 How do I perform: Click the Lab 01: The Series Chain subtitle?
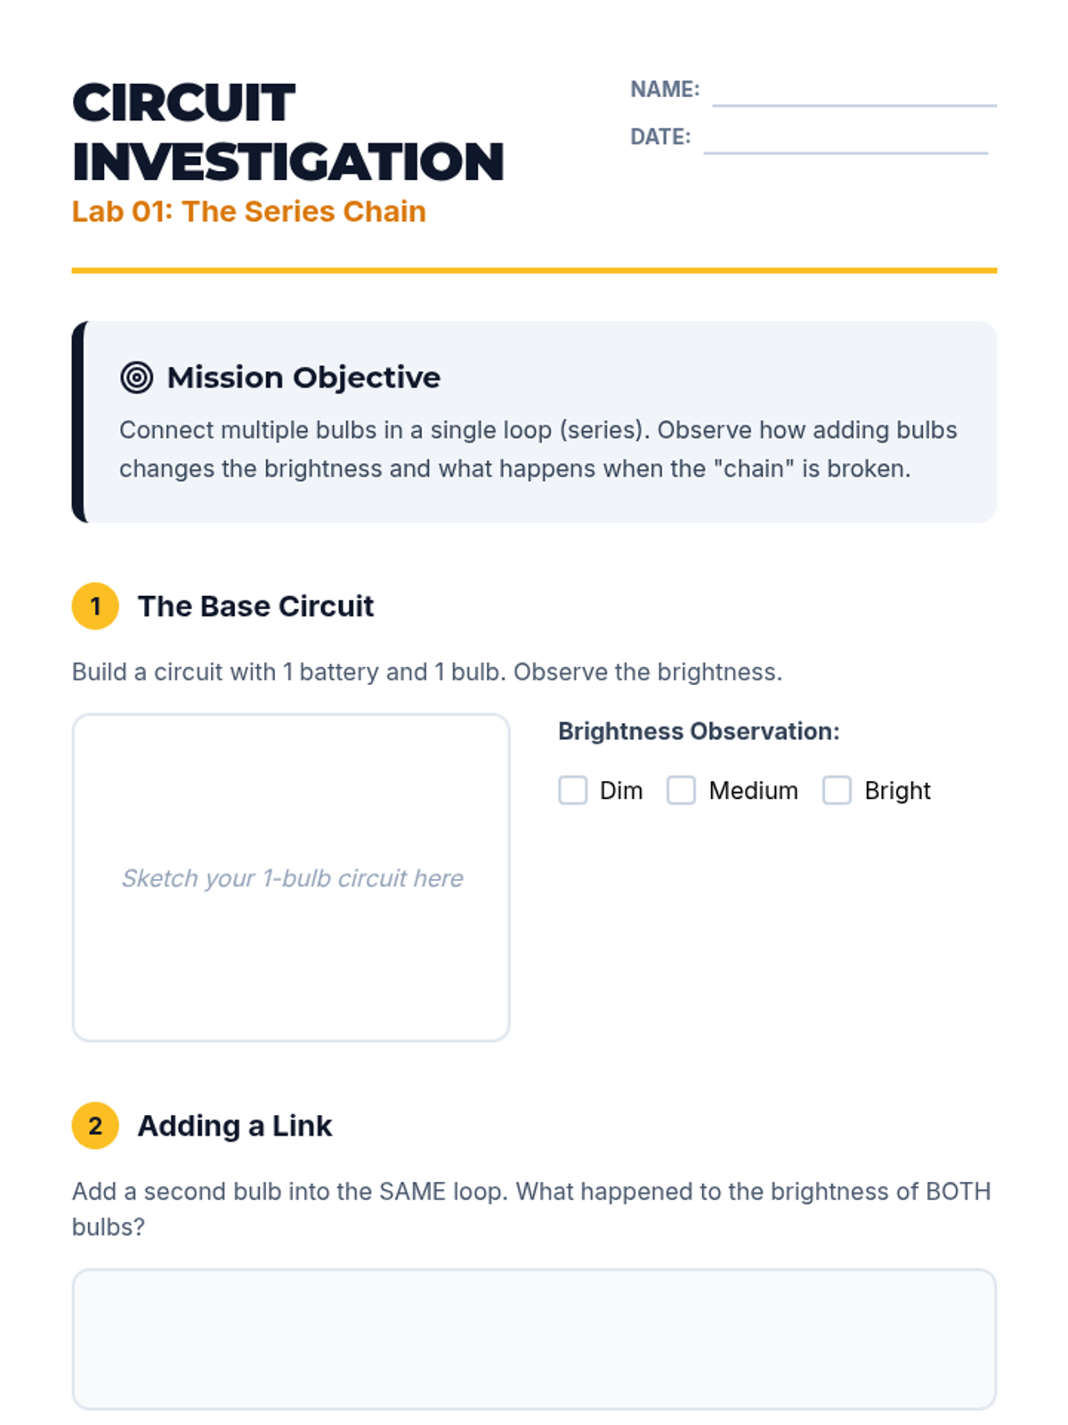(x=249, y=212)
